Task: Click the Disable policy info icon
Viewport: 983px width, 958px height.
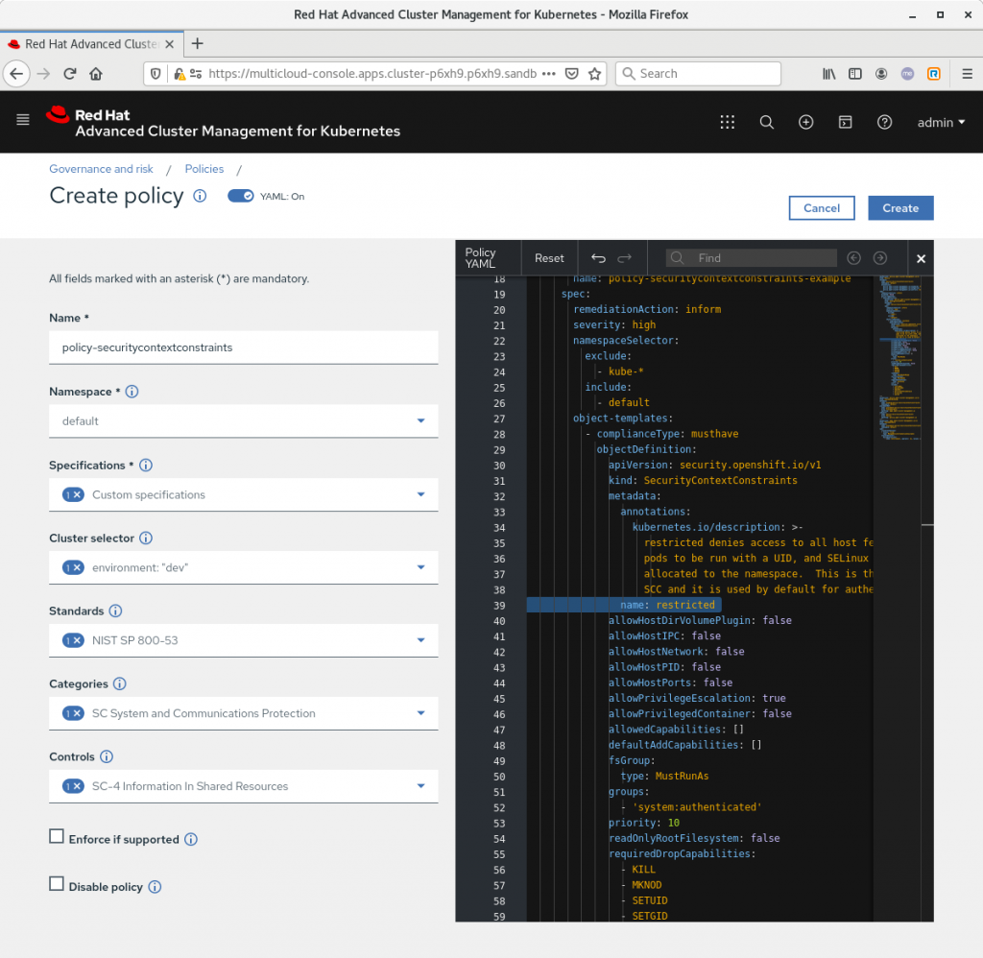Action: [155, 887]
